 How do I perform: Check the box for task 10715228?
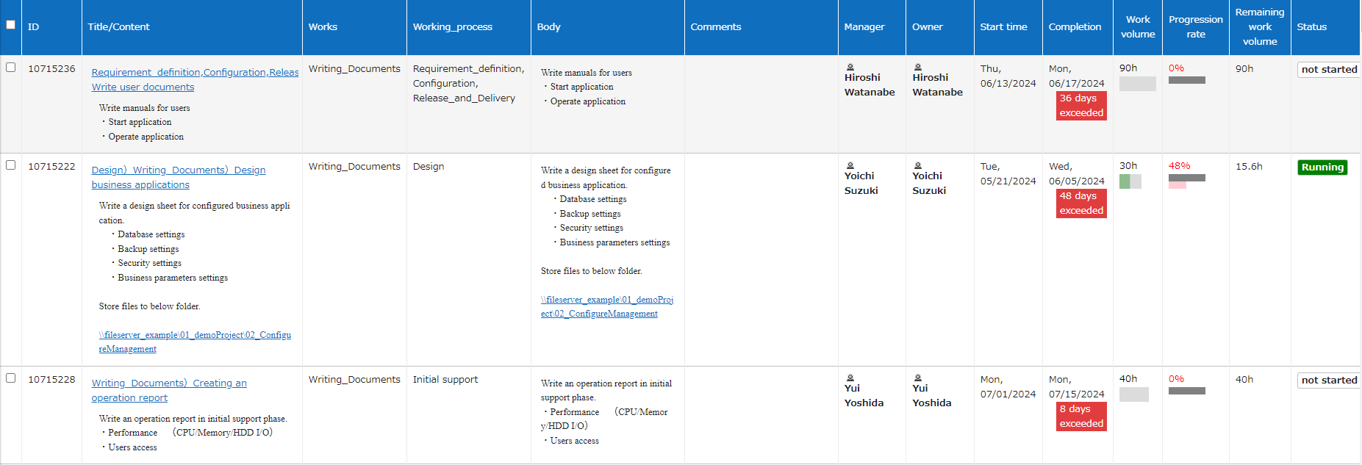point(10,378)
